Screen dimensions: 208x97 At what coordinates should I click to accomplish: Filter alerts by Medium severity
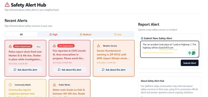coord(86,34)
